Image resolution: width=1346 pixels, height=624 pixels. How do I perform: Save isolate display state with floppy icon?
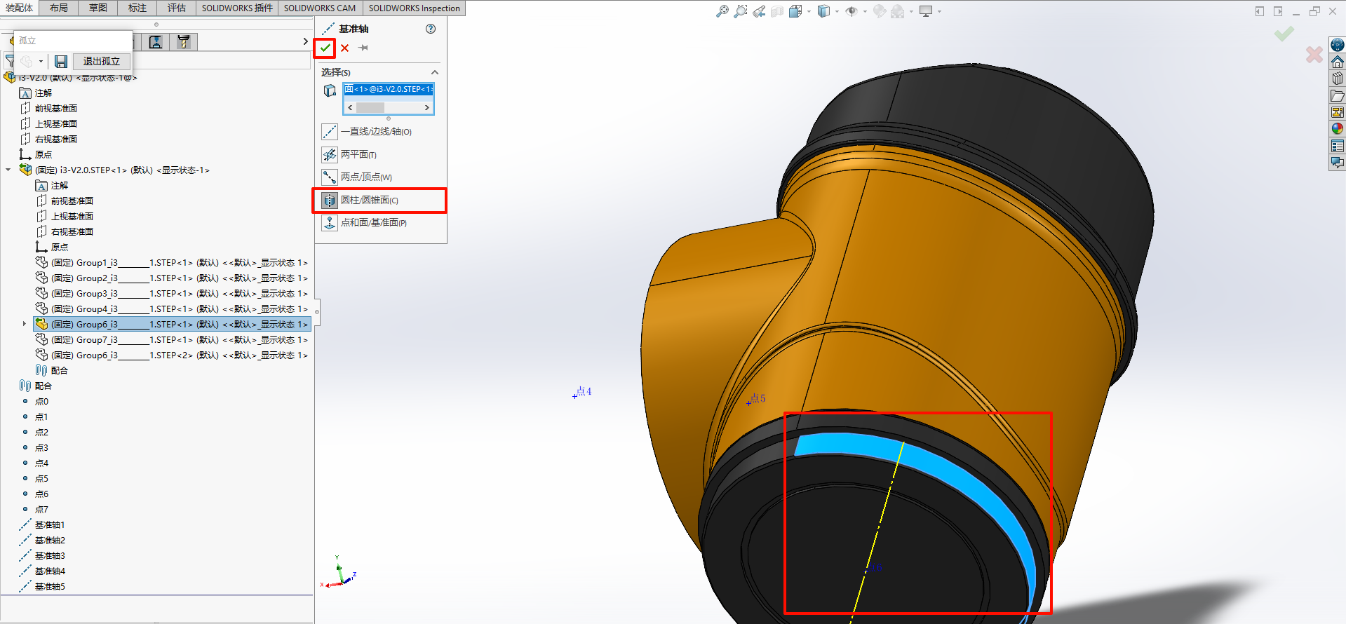click(61, 62)
